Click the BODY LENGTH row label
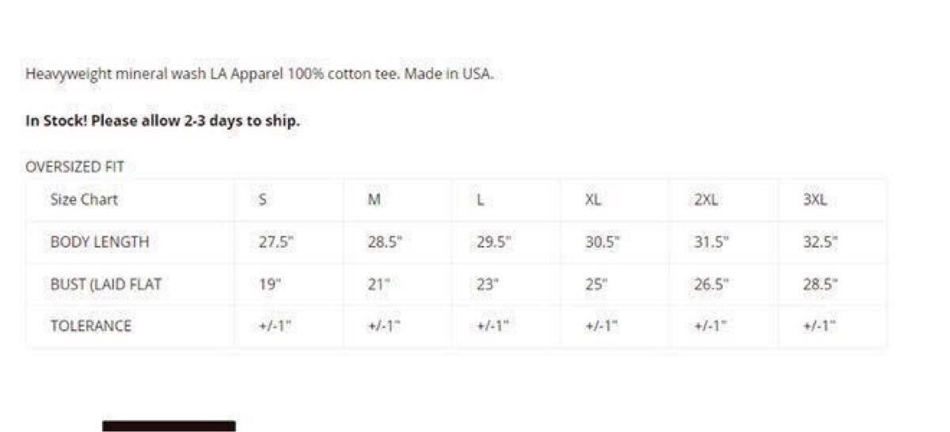The width and height of the screenshot is (950, 432). click(x=99, y=242)
